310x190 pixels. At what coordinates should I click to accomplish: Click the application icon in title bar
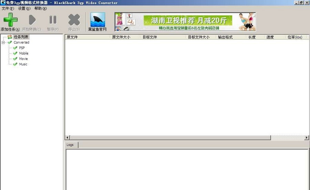pyautogui.click(x=3, y=2)
